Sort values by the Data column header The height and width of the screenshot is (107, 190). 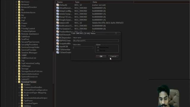point(113,2)
